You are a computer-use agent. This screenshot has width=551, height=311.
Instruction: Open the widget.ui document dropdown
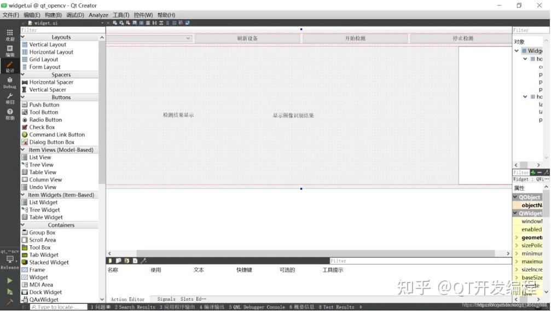102,23
